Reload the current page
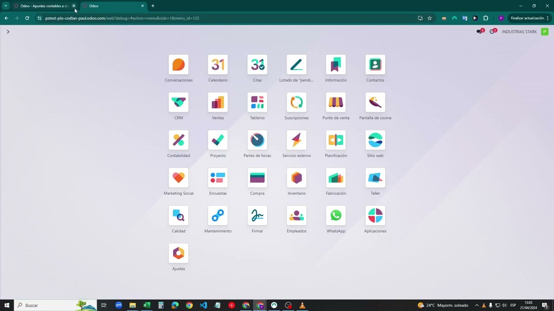554x311 pixels. [27, 18]
